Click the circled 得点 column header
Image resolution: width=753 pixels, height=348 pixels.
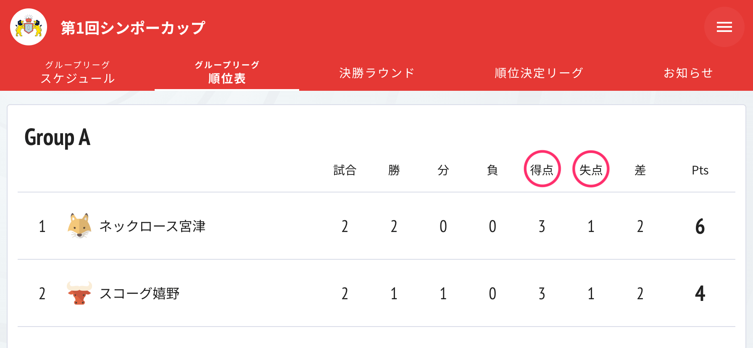(x=542, y=169)
